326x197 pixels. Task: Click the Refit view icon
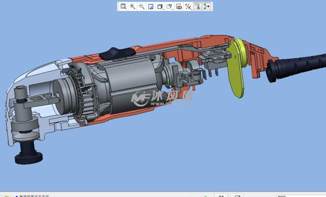123,6
